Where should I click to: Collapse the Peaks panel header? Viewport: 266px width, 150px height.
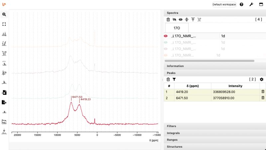click(215, 73)
